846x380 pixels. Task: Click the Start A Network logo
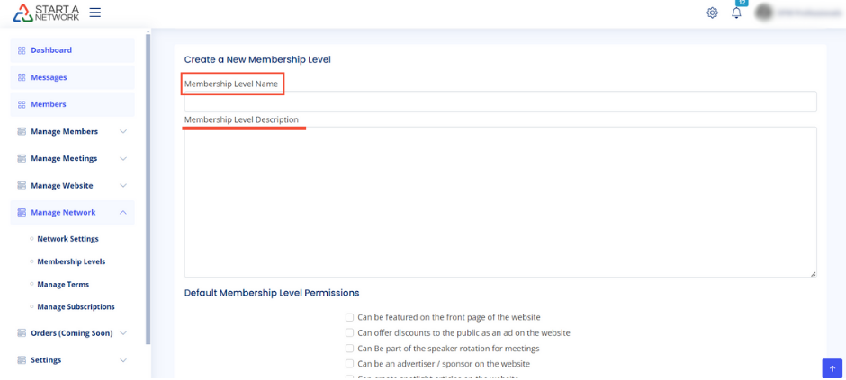point(47,13)
